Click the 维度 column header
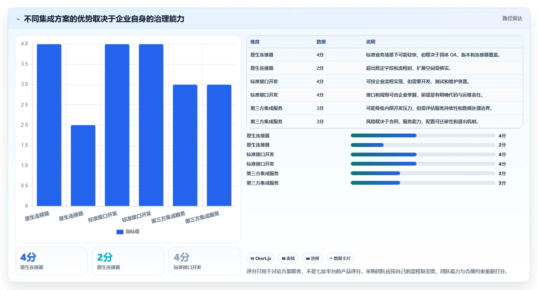Screen dimensions: 538x290 (x=255, y=42)
